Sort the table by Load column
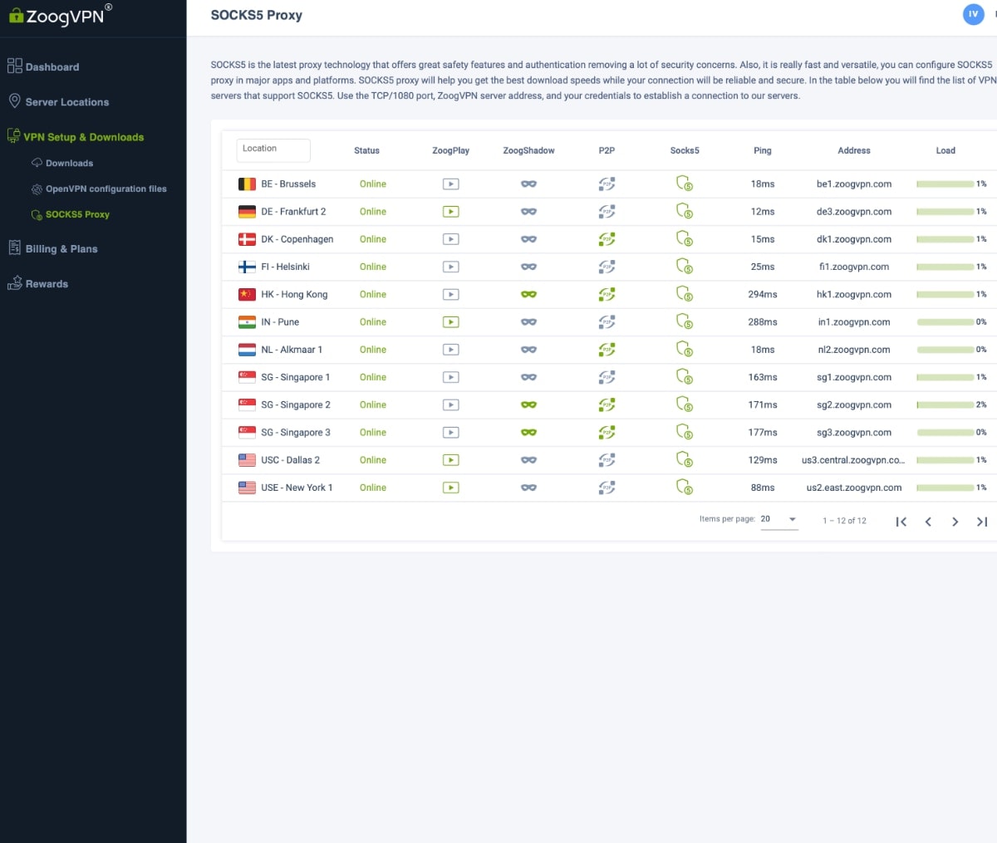 [945, 151]
